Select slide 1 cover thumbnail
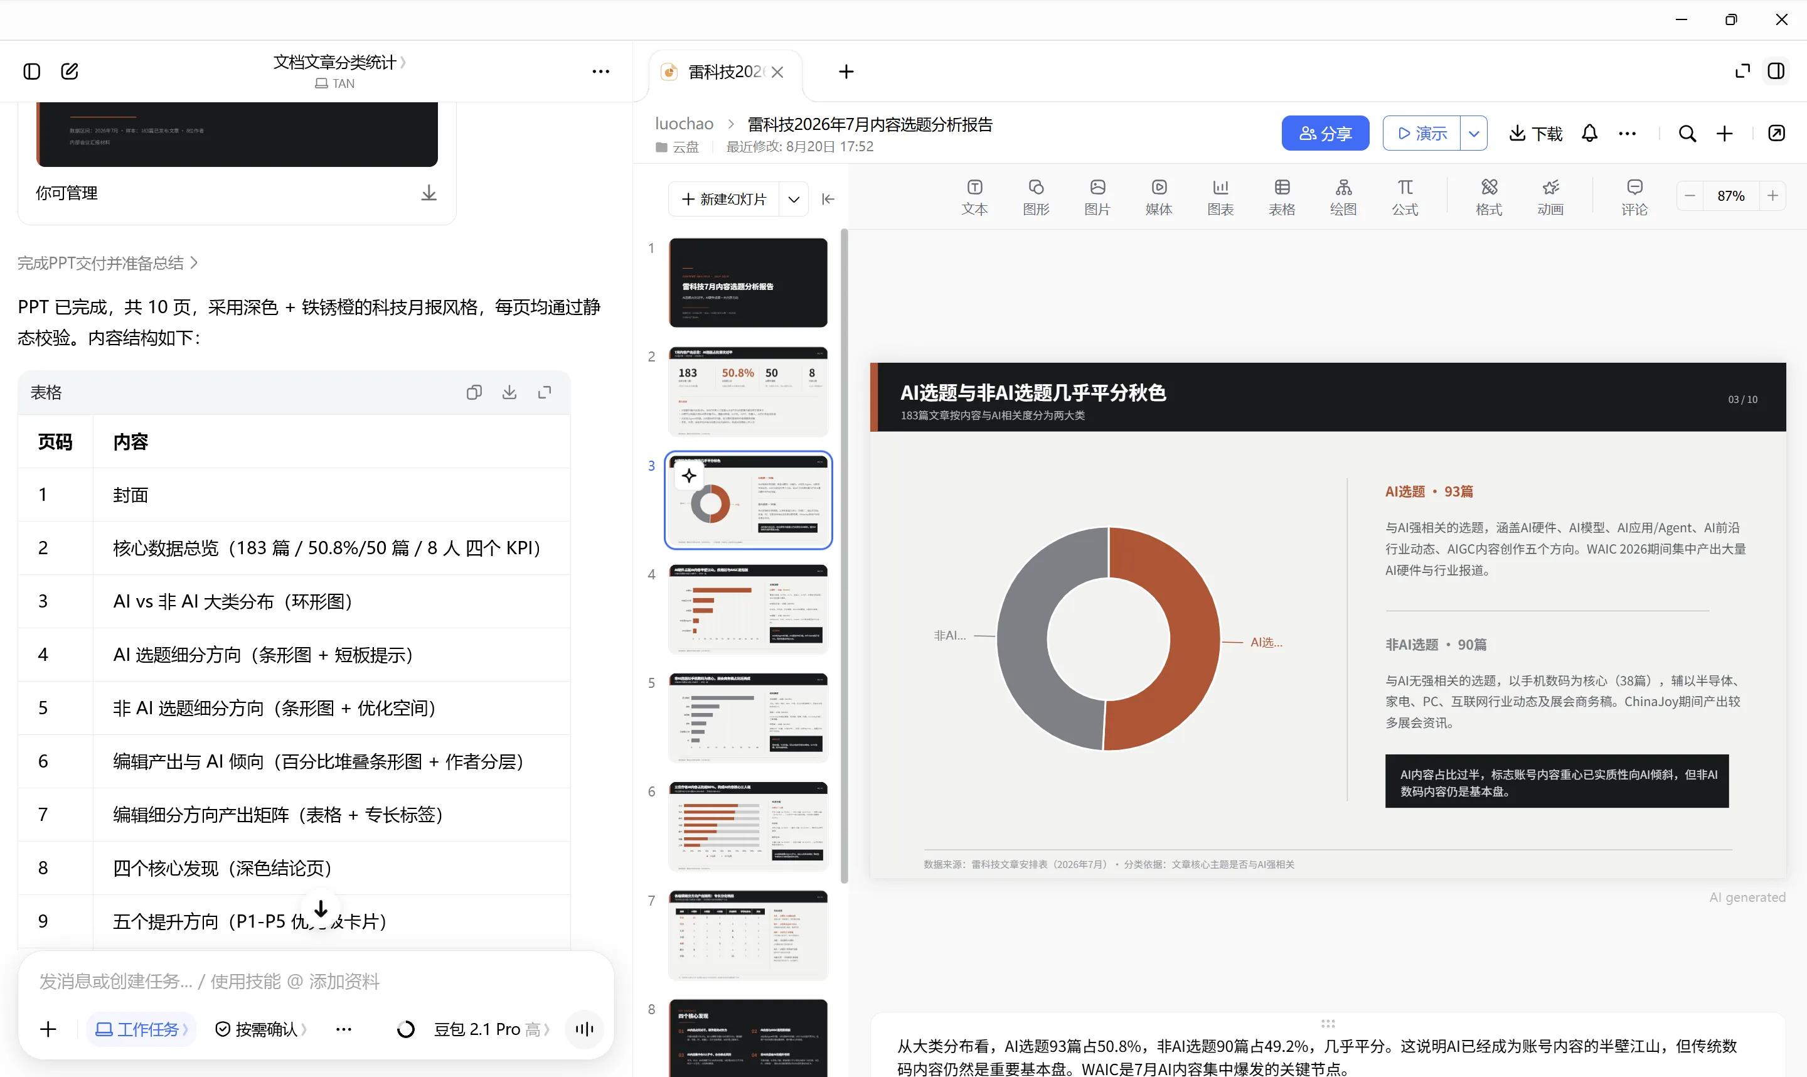1807x1077 pixels. [748, 282]
